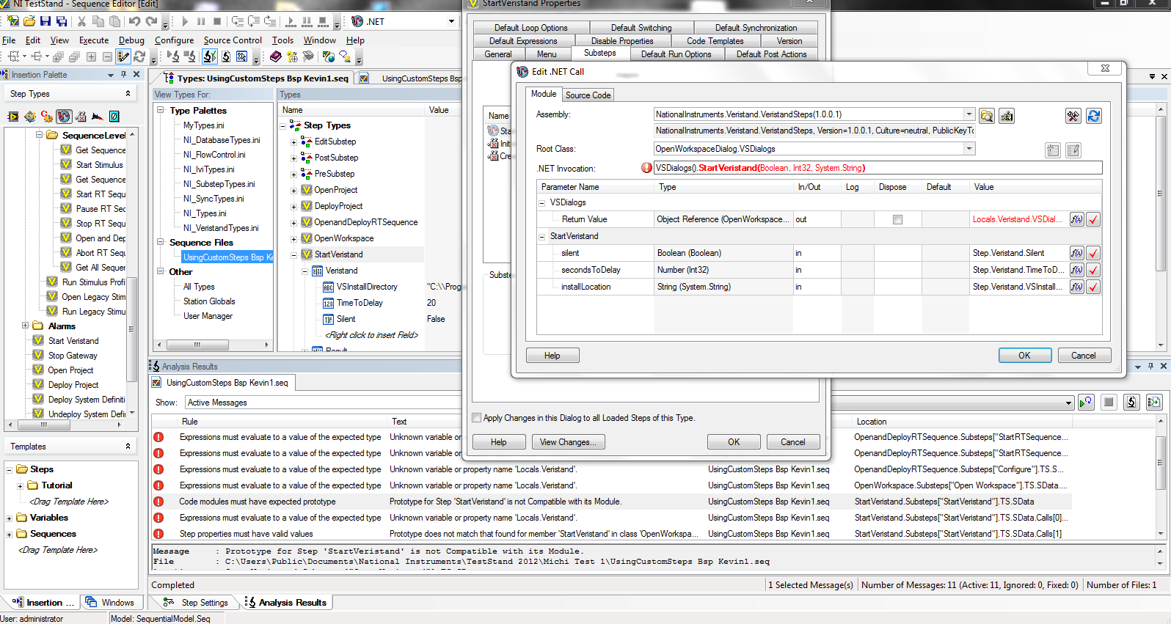Expand the Tutorial templates folder
Viewport: 1171px width, 624px height.
tap(20, 486)
